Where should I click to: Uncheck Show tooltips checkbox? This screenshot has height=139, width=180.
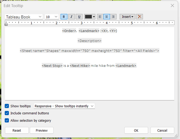[x=7, y=106]
